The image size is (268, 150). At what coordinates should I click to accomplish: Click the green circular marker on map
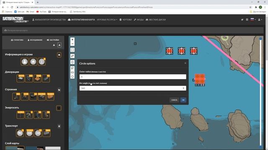225,38
